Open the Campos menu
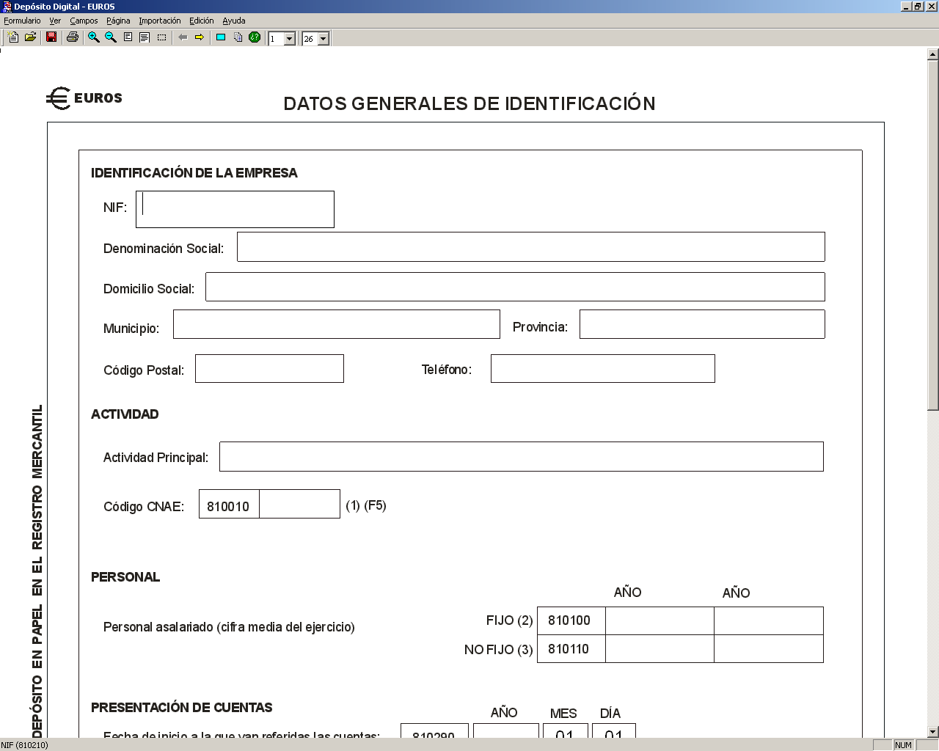939x751 pixels. (84, 21)
